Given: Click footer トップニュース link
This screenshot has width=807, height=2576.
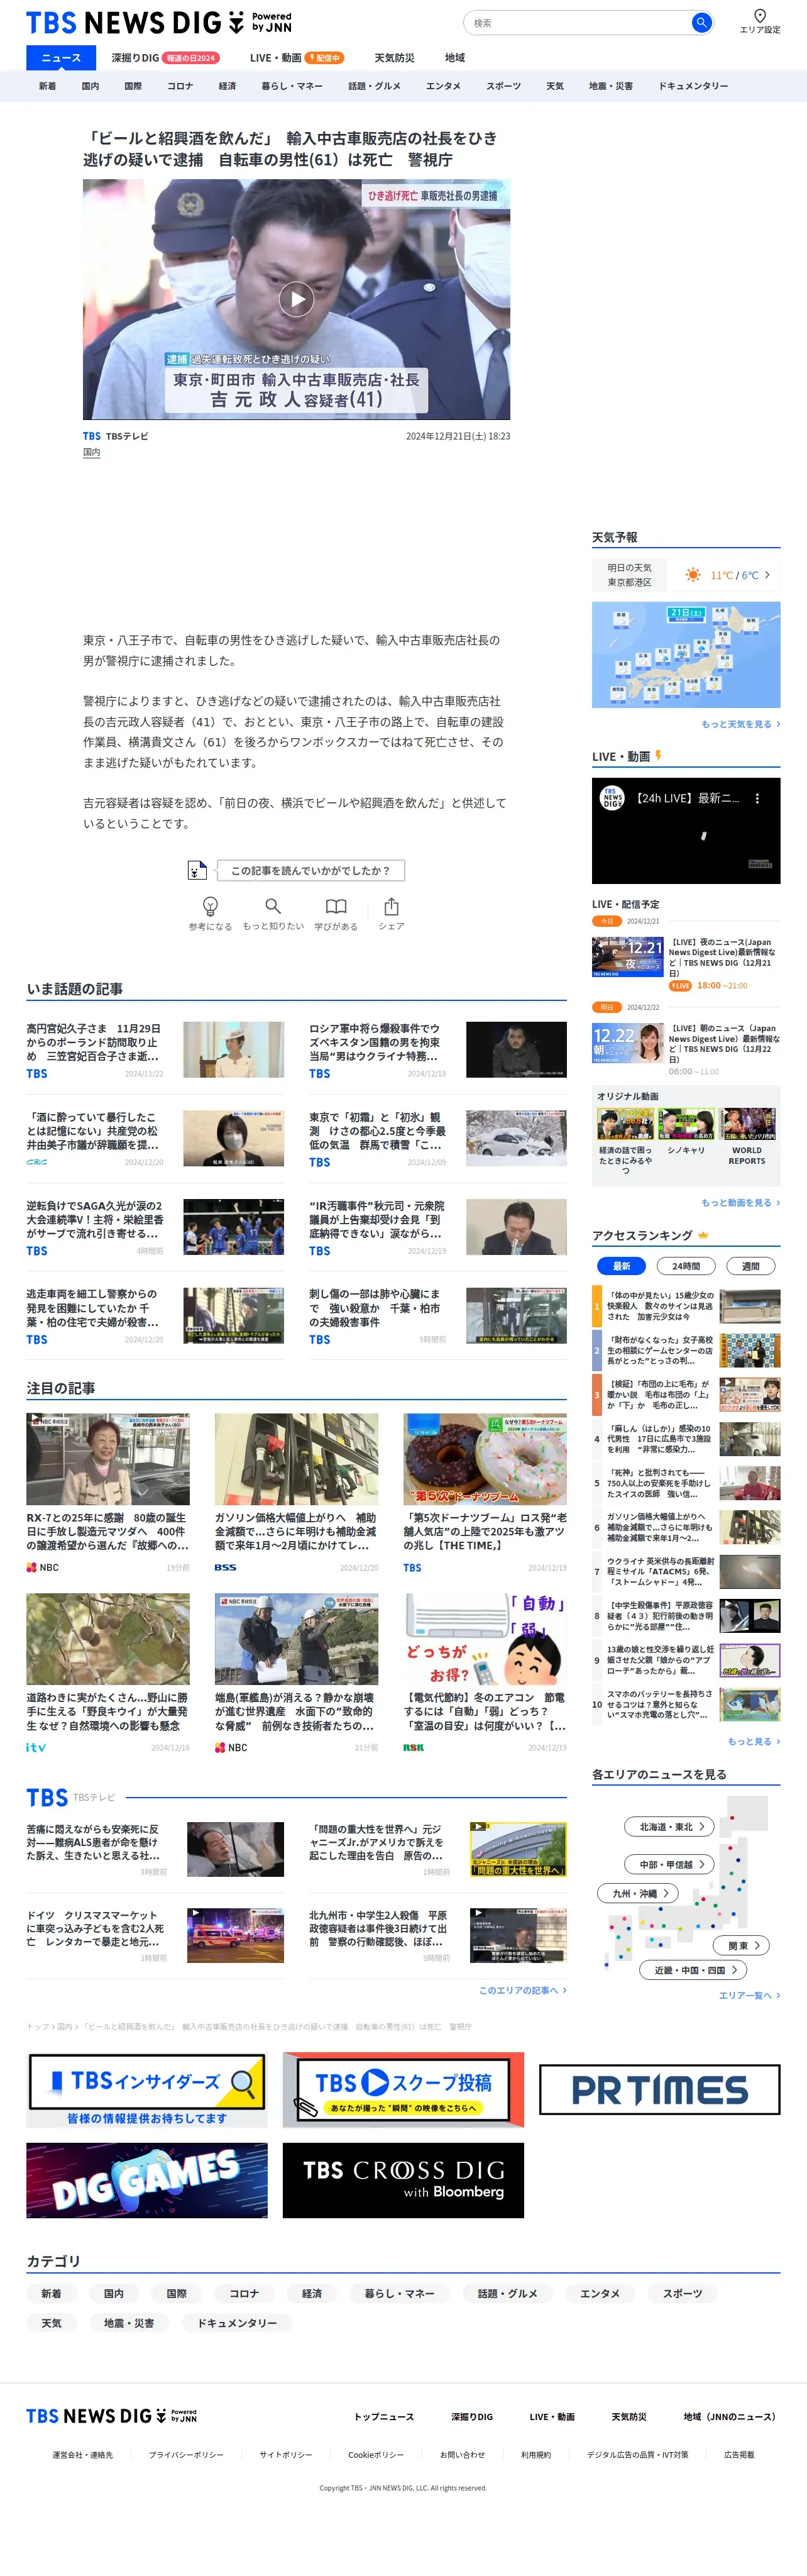Looking at the screenshot, I should pos(384,2416).
